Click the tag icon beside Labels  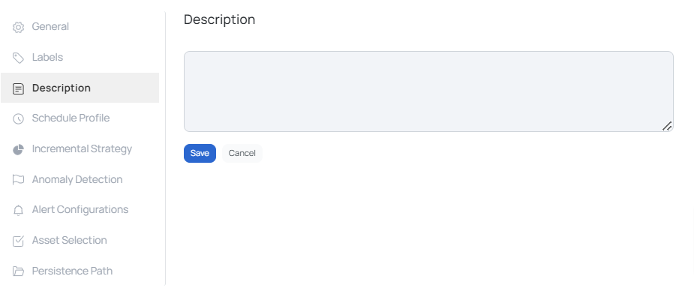point(18,58)
